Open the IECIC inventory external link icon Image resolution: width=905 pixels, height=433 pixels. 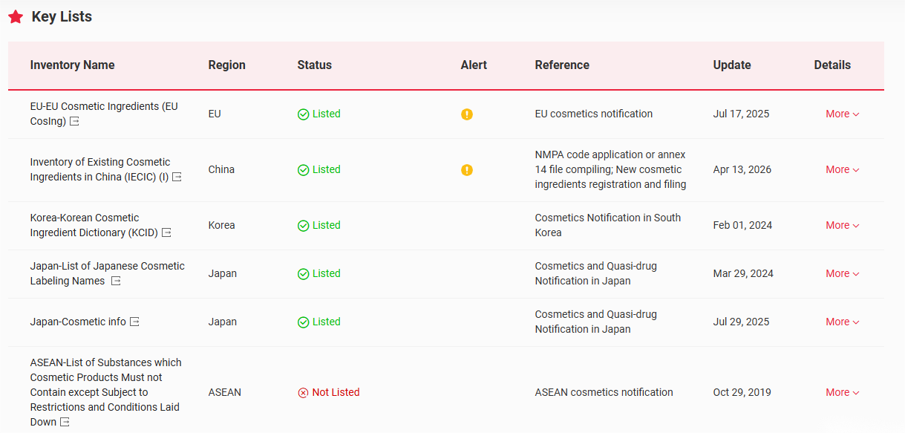[177, 178]
